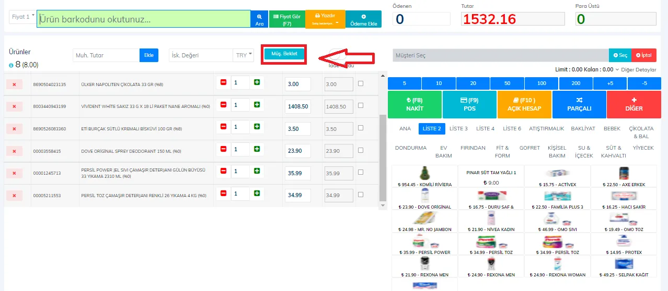This screenshot has height=291, width=668.
Task: Increase quantity of ETİ BURÇAK BİSKÜVİ
Action: point(257,127)
